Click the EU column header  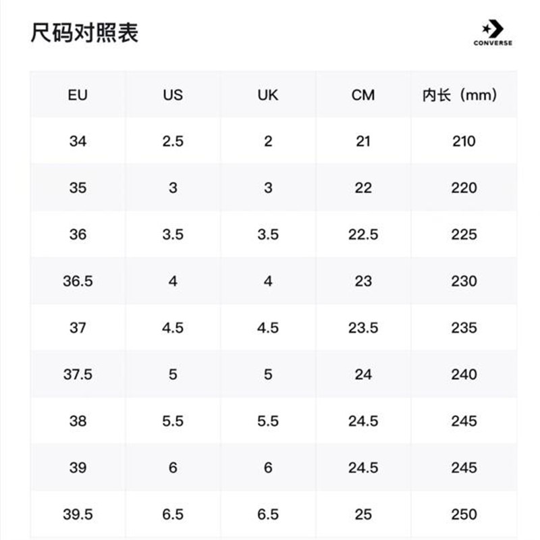tap(78, 95)
